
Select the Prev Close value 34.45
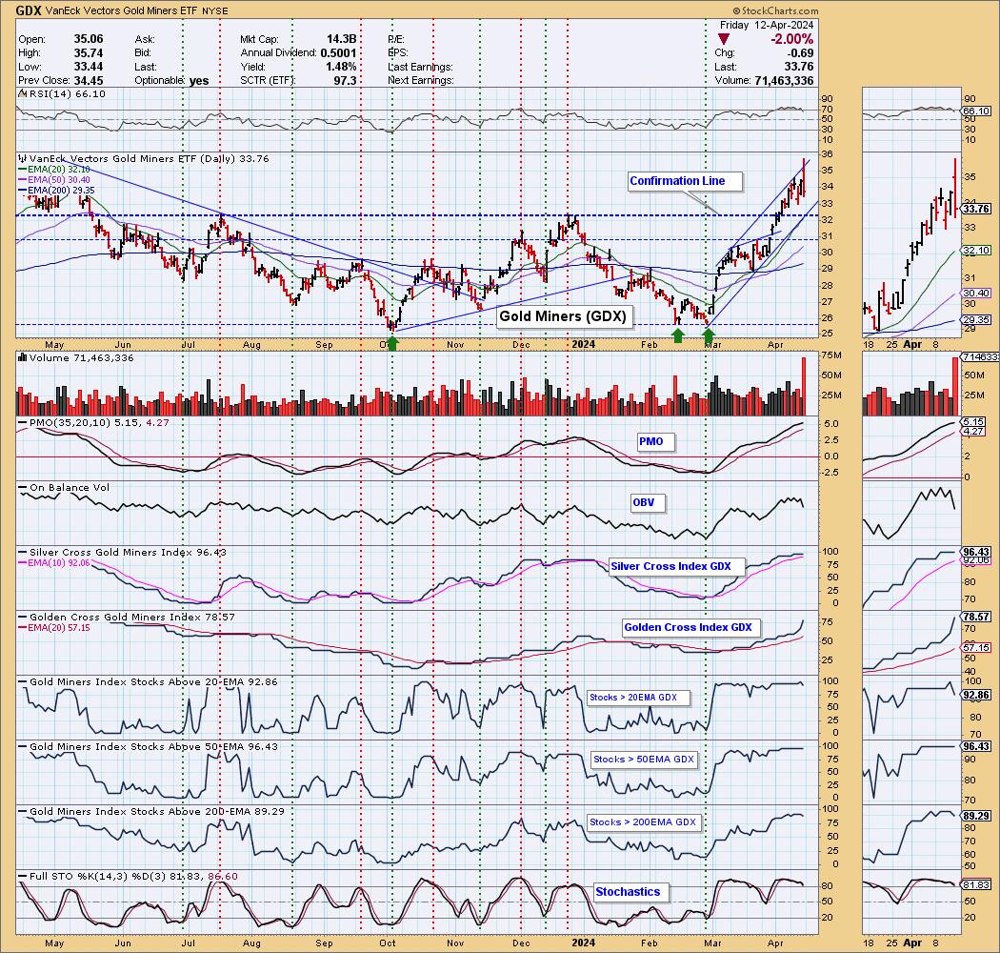[x=88, y=80]
